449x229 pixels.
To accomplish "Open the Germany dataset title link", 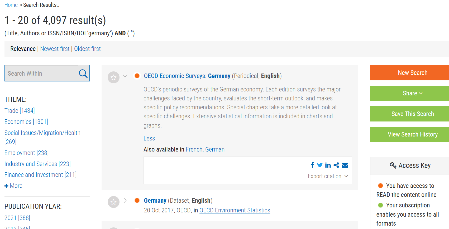I will tap(155, 201).
